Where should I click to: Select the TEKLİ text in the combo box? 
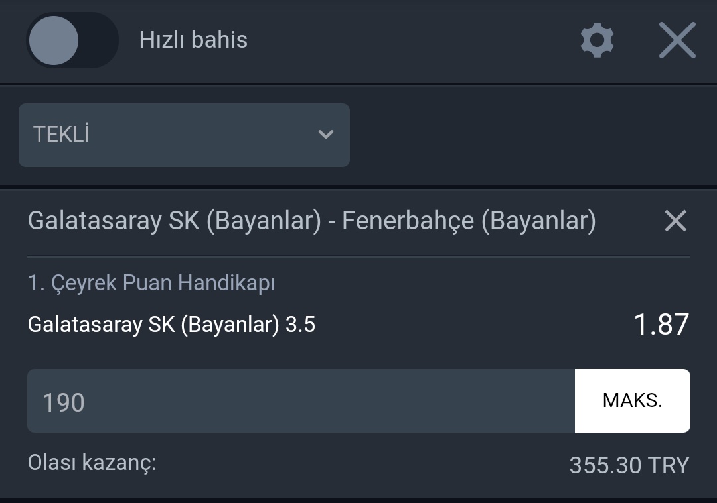click(x=61, y=134)
